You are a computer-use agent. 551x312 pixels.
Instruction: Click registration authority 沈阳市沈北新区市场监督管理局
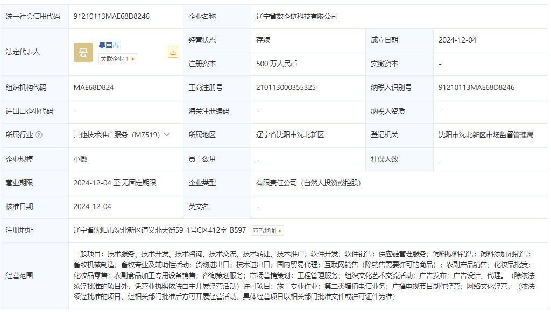coord(486,135)
